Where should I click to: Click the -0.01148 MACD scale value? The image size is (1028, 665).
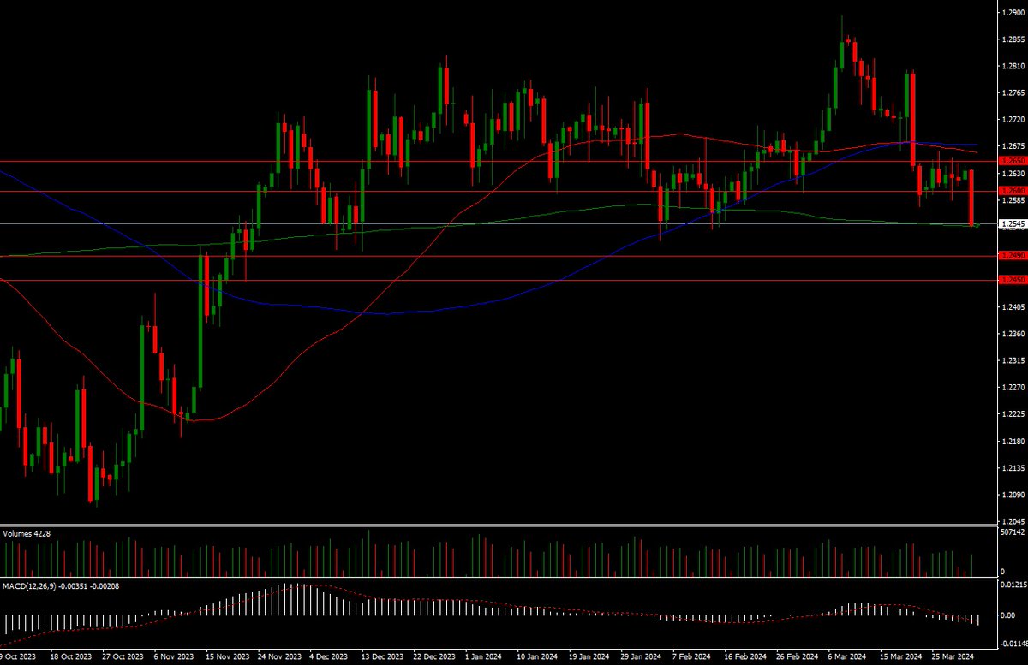click(x=1013, y=644)
